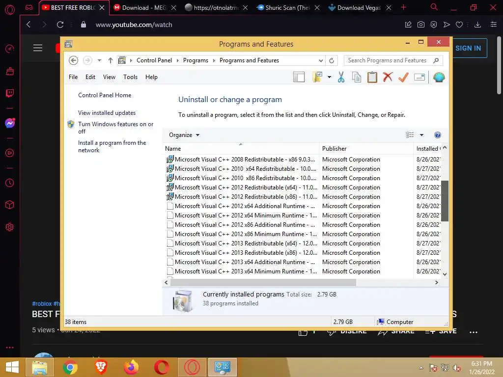
Task: Open the Edit menu
Action: tap(90, 77)
